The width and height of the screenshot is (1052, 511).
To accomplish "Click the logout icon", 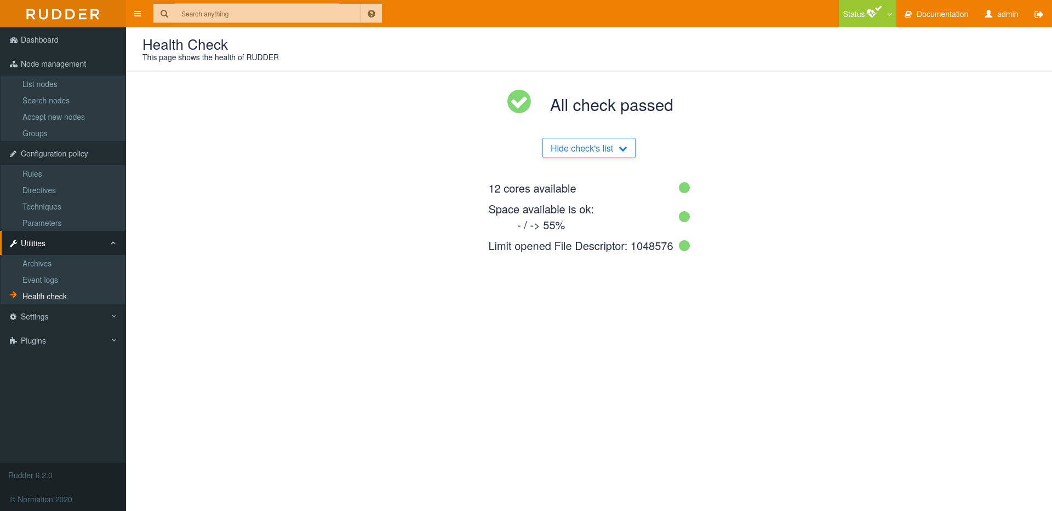I will point(1039,15).
